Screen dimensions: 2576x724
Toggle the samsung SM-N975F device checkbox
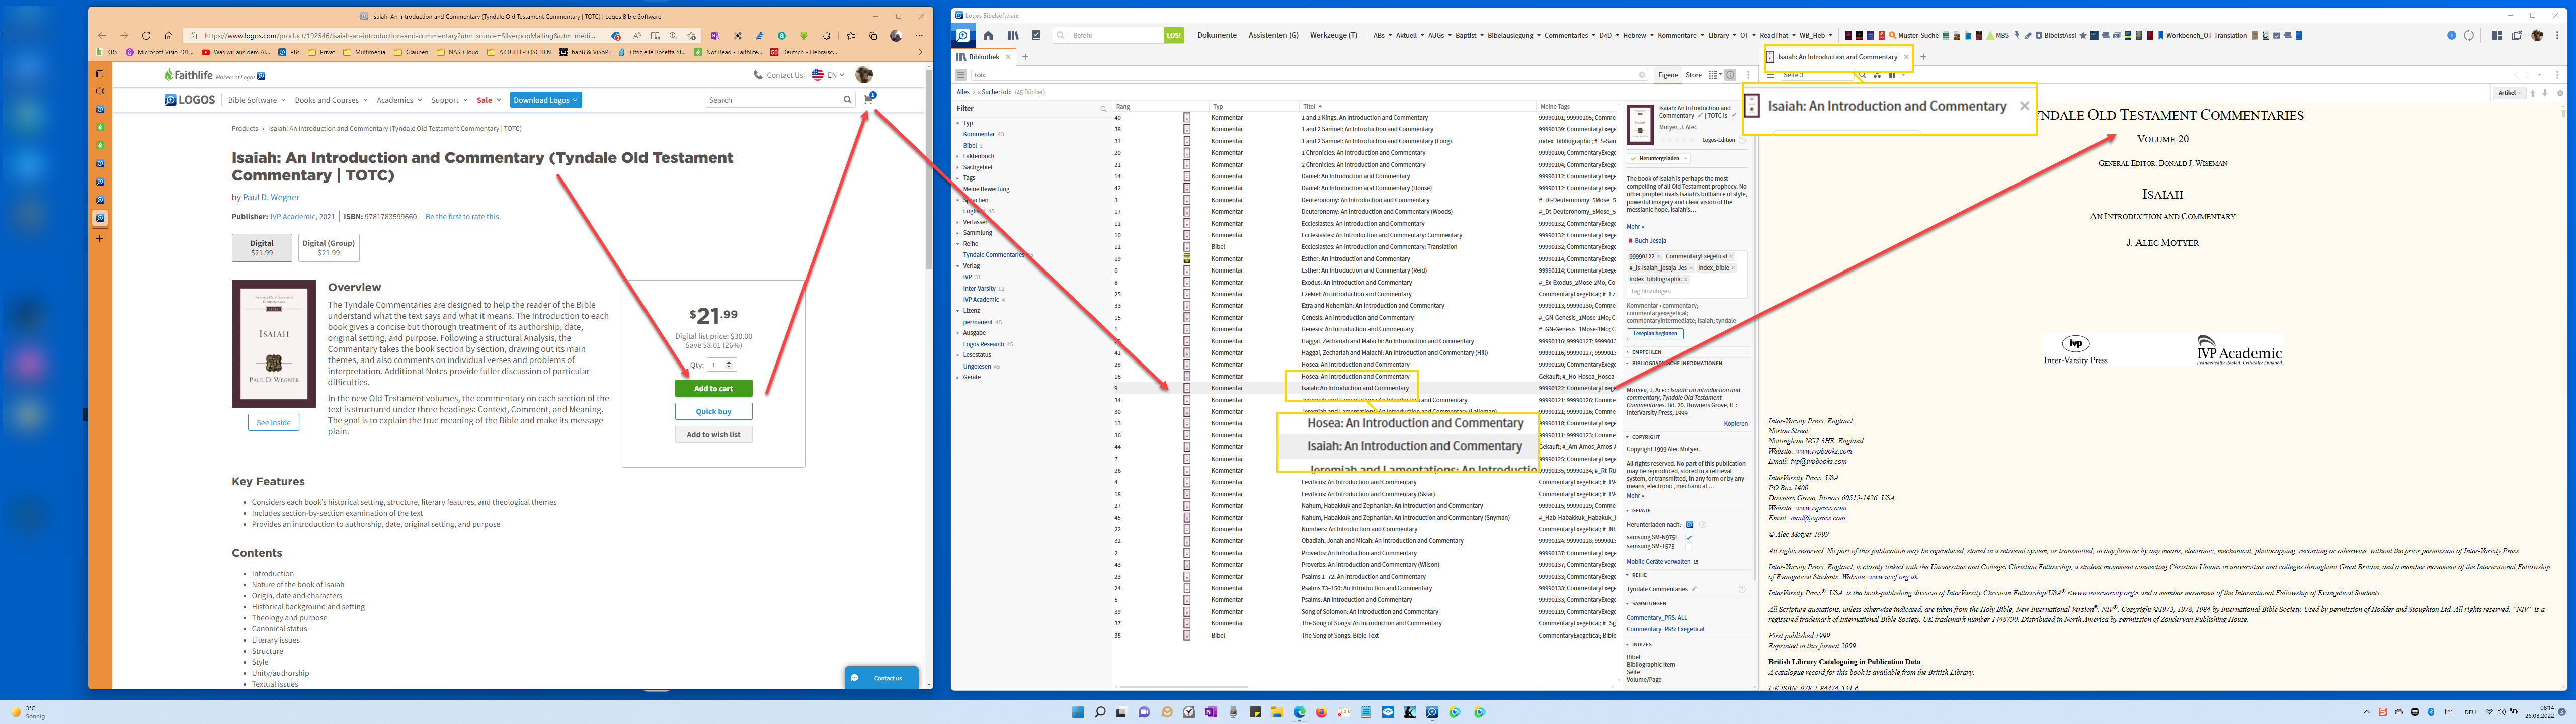[x=1689, y=538]
